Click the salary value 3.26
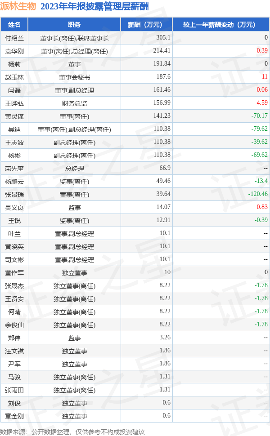Screen dimensions: 270x436 point(165,338)
